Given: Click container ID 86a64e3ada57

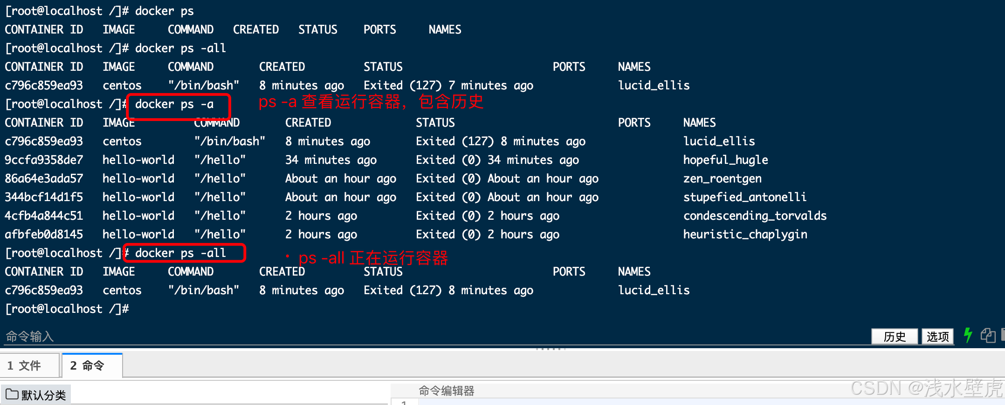Looking at the screenshot, I should click(x=44, y=178).
